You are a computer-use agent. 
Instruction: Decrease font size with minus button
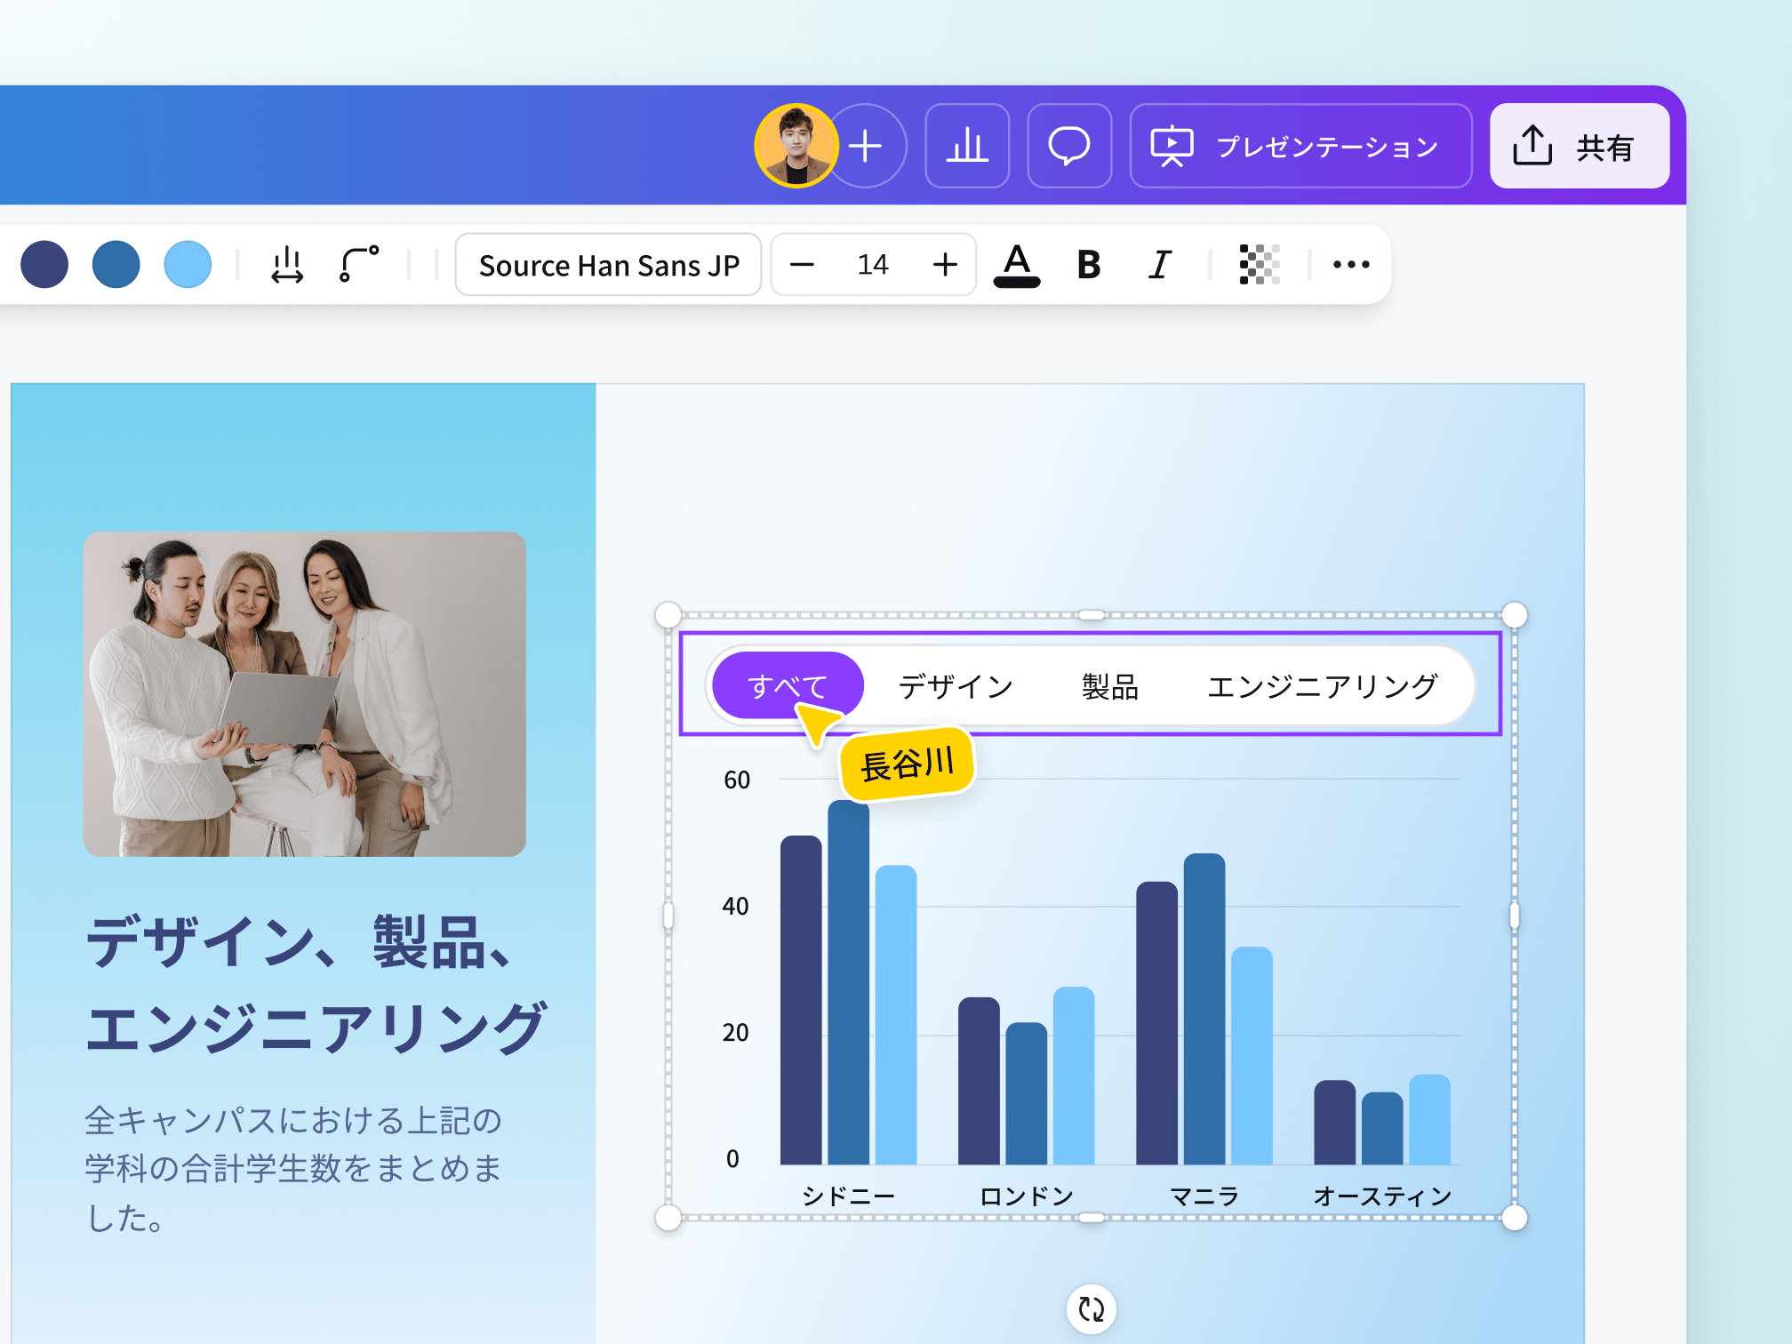click(802, 265)
